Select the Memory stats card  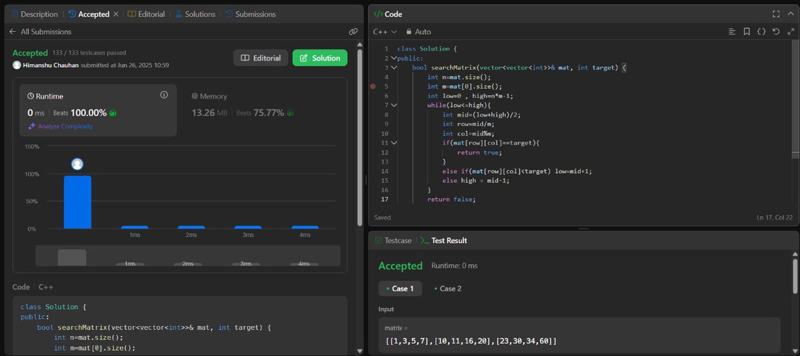(x=243, y=105)
